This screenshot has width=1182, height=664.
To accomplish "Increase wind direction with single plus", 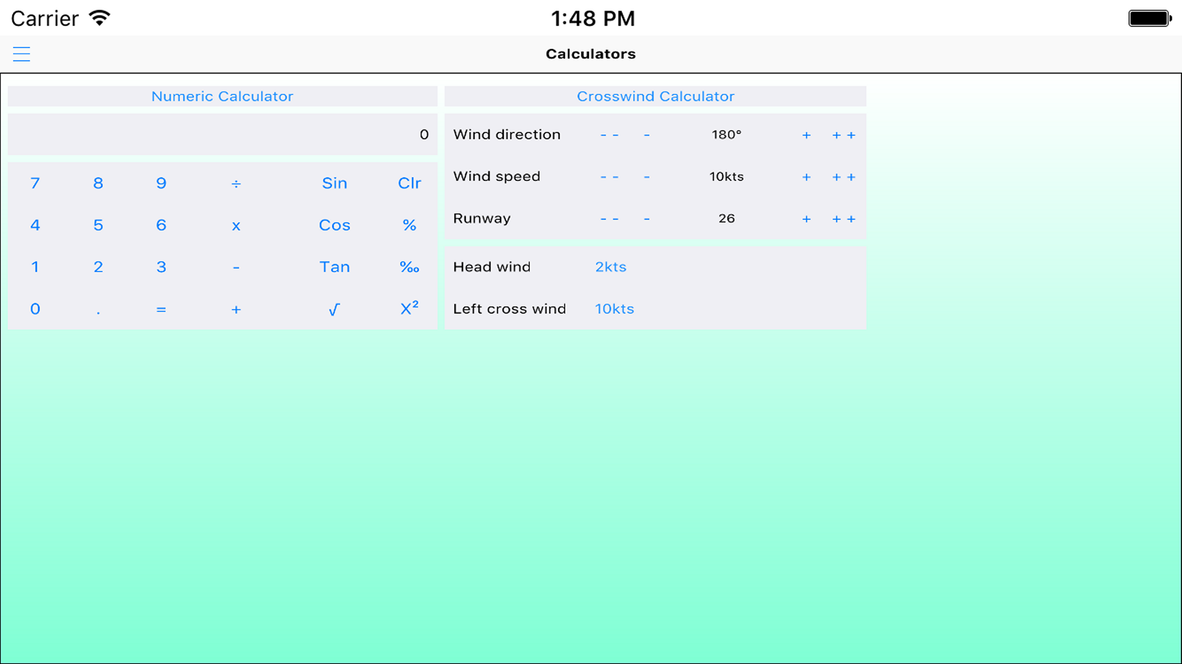I will [x=806, y=135].
